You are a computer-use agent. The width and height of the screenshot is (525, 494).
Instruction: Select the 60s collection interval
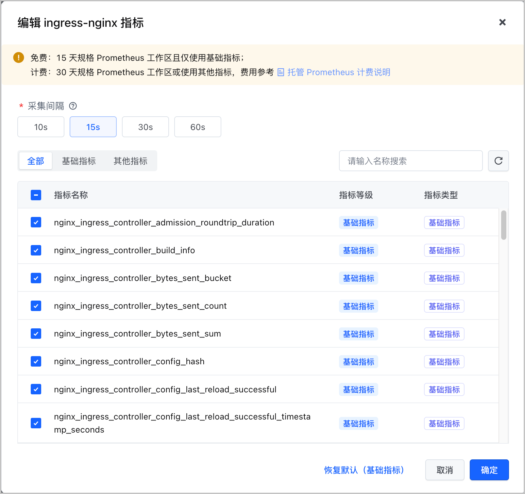(198, 127)
